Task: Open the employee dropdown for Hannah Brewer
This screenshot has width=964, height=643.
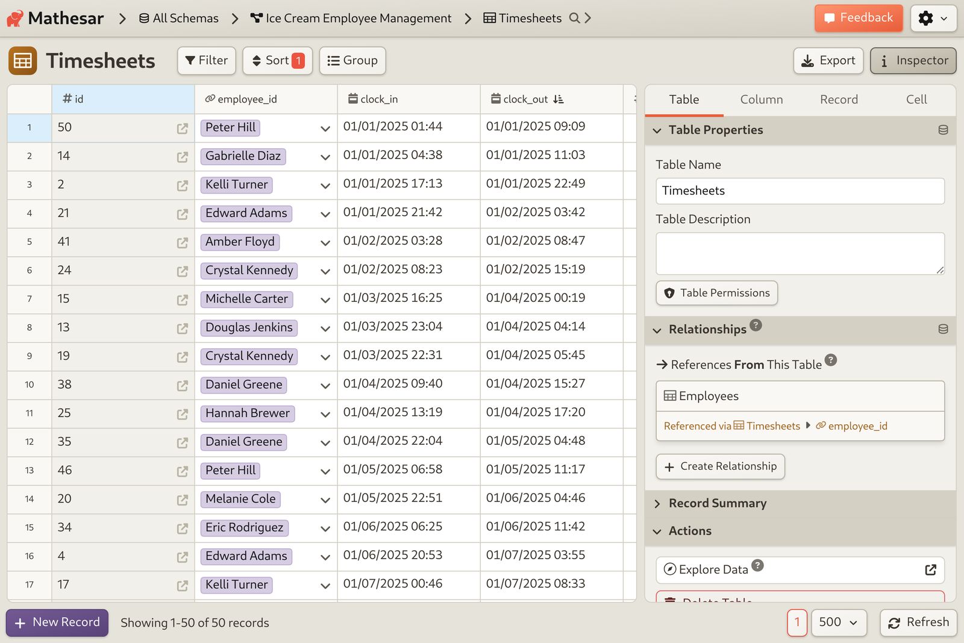Action: point(325,414)
